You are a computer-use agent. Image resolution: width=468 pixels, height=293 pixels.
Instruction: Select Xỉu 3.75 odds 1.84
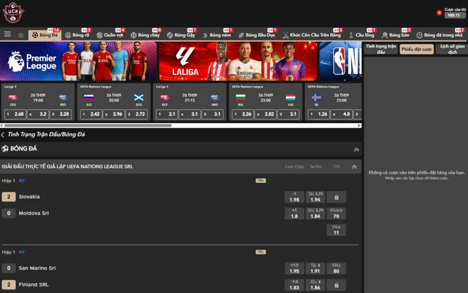click(x=315, y=213)
